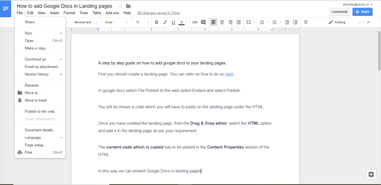381x185 pixels.
Task: Insert a link using the toolbar icon
Action: [x=195, y=22]
